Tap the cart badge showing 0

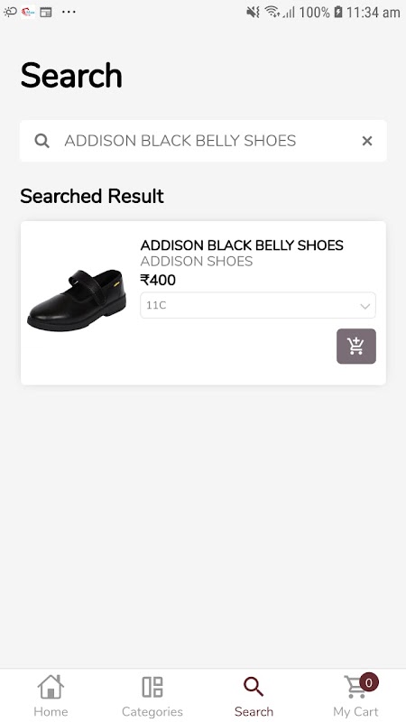pyautogui.click(x=369, y=682)
